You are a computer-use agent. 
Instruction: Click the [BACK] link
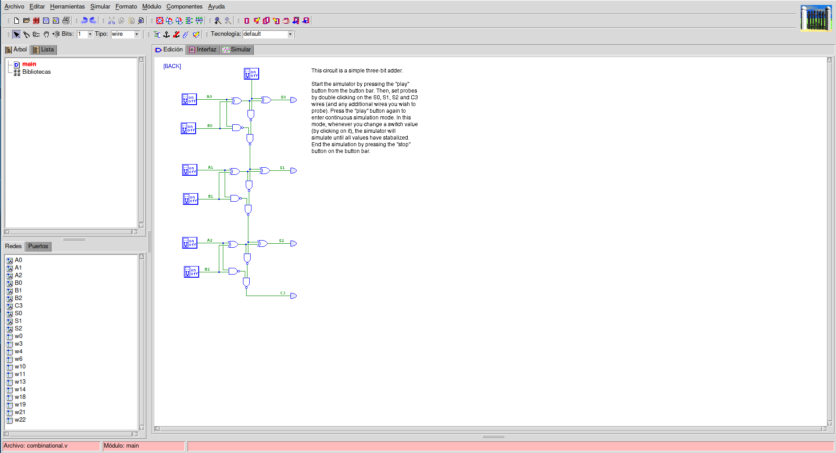pyautogui.click(x=172, y=66)
